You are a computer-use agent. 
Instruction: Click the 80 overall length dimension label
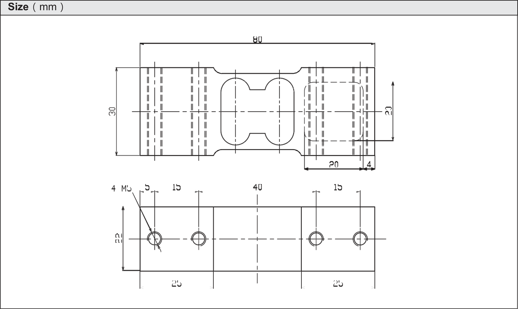pos(257,39)
